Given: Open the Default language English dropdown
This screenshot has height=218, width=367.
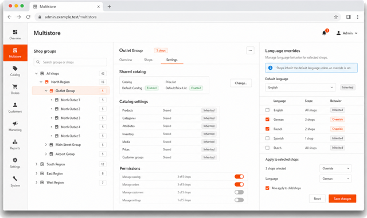Looking at the screenshot, I should coord(300,88).
